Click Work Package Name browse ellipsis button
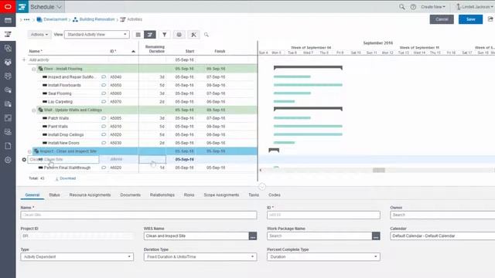Screen dimensions: 495x278 click(376, 236)
